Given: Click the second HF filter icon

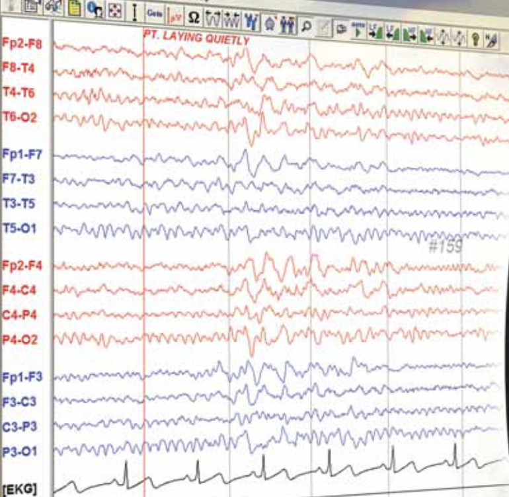Looking at the screenshot, I should [x=426, y=36].
